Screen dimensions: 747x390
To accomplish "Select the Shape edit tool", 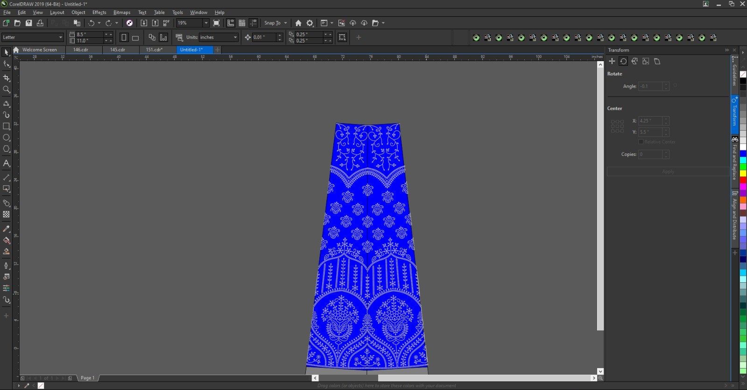I will [6, 64].
